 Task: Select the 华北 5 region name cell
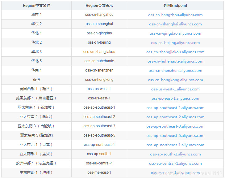[36, 61]
